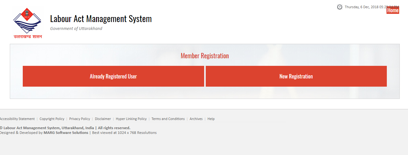Open the Copyright Policy link
Image resolution: width=408 pixels, height=155 pixels.
pyautogui.click(x=52, y=119)
